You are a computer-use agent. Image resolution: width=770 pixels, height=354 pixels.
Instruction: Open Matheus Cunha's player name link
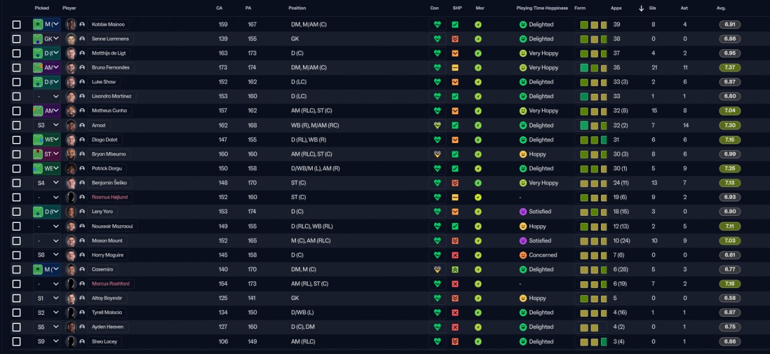click(x=108, y=111)
